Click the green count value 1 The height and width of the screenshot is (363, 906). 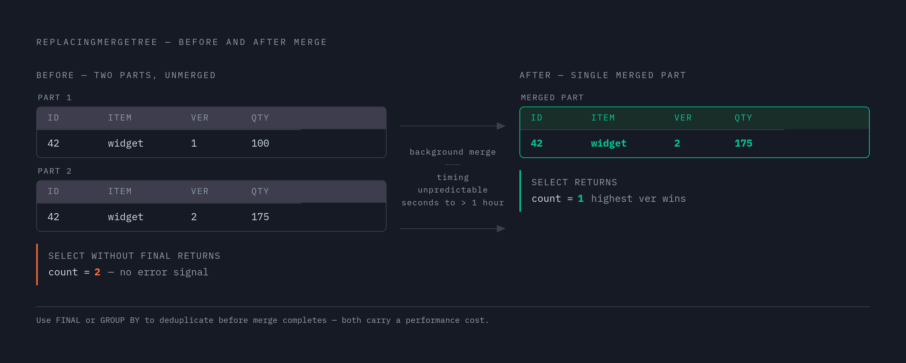point(581,199)
